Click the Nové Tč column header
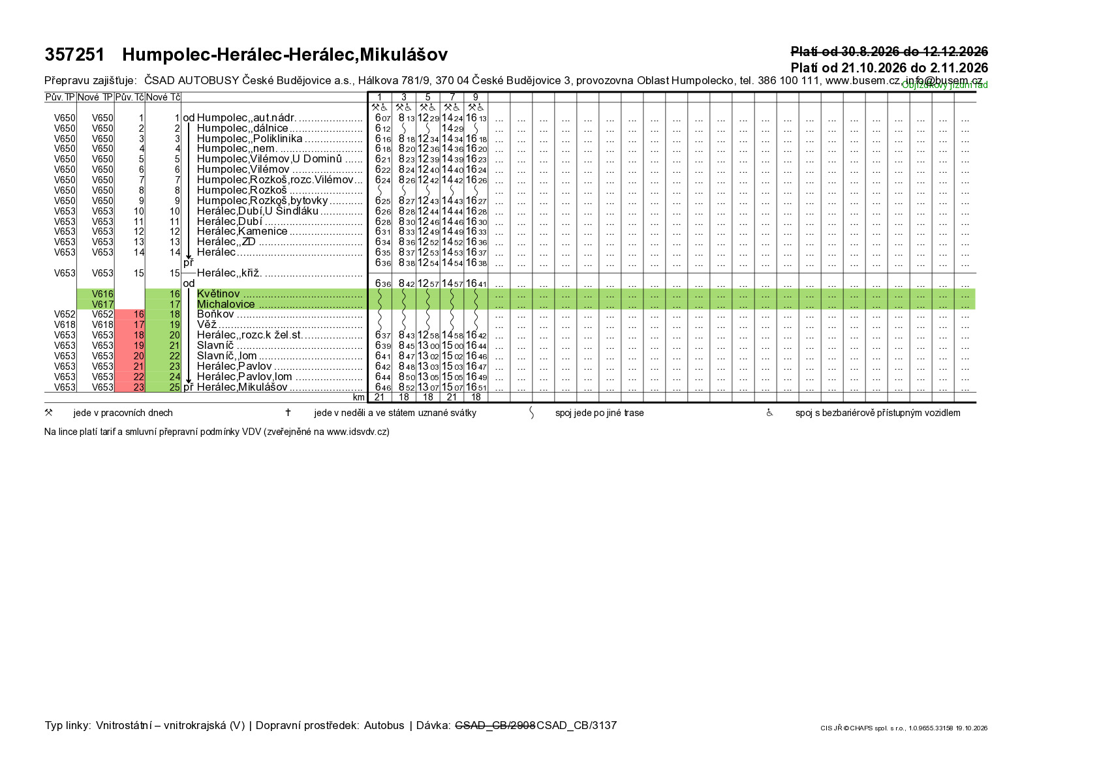Screen dimensions: 1099x776 [163, 97]
